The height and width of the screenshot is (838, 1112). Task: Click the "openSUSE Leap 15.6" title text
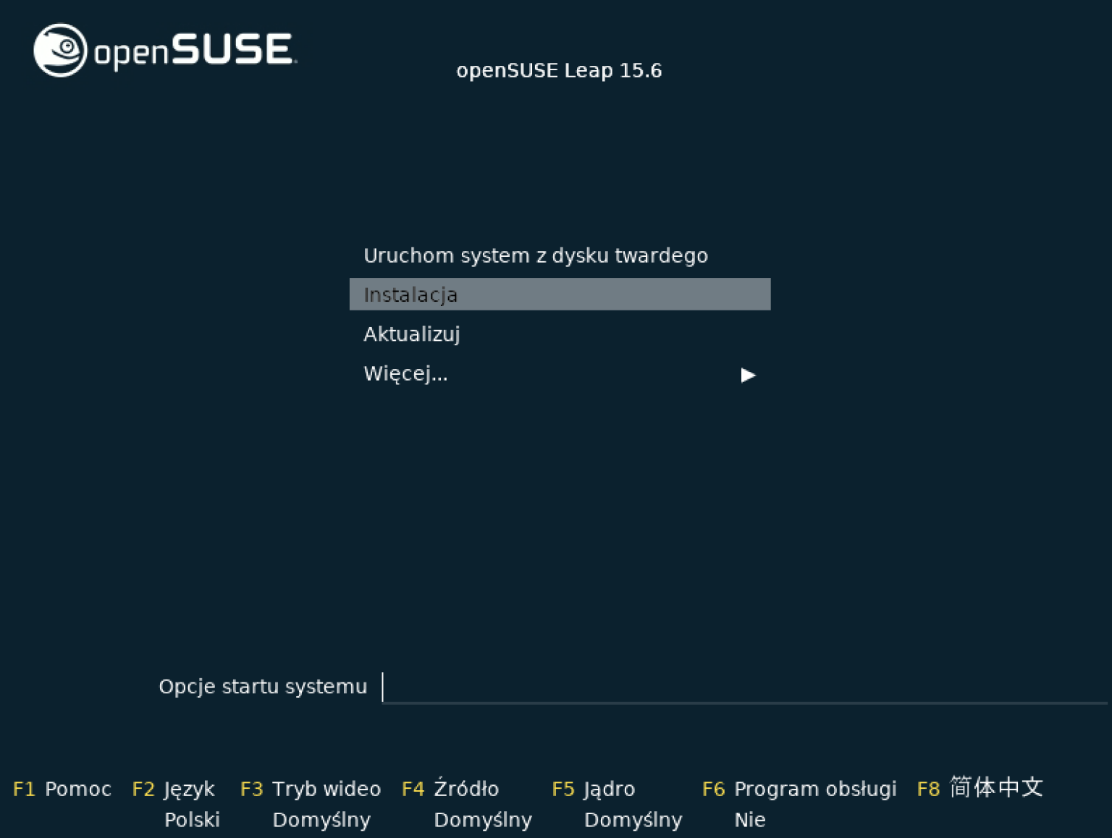(559, 70)
